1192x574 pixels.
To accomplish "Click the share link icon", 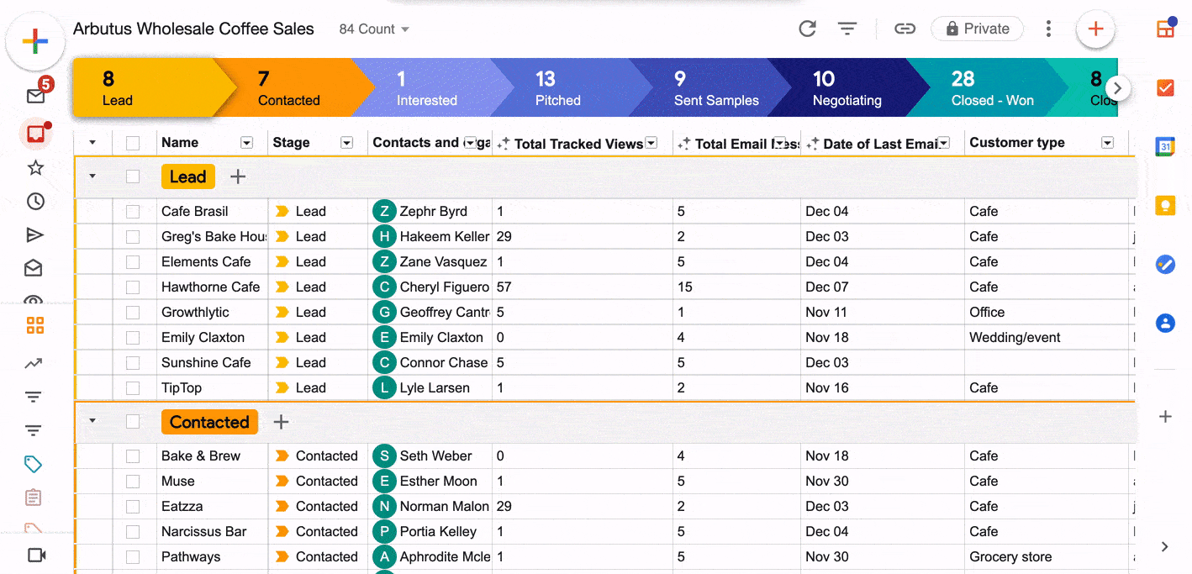I will tap(905, 29).
